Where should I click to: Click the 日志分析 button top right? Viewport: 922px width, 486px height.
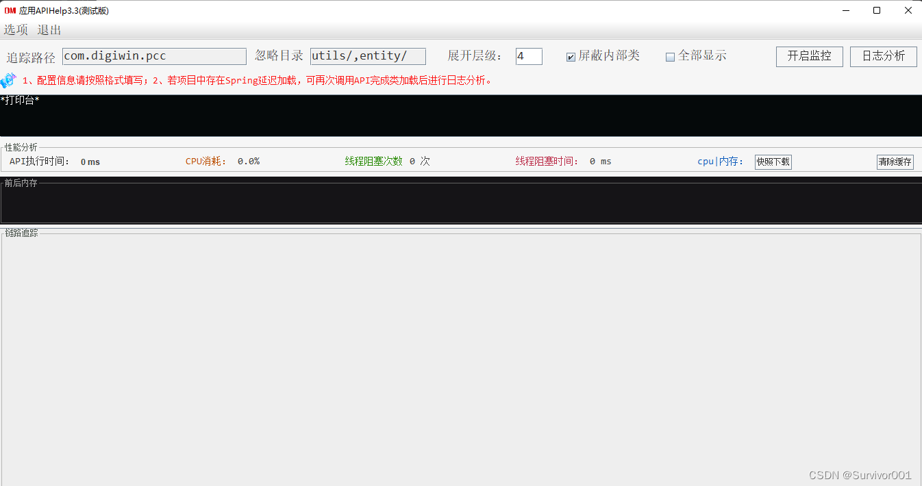click(883, 57)
